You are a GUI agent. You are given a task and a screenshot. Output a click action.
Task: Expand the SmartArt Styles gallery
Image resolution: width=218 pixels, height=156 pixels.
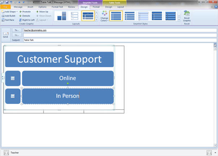(x=179, y=20)
